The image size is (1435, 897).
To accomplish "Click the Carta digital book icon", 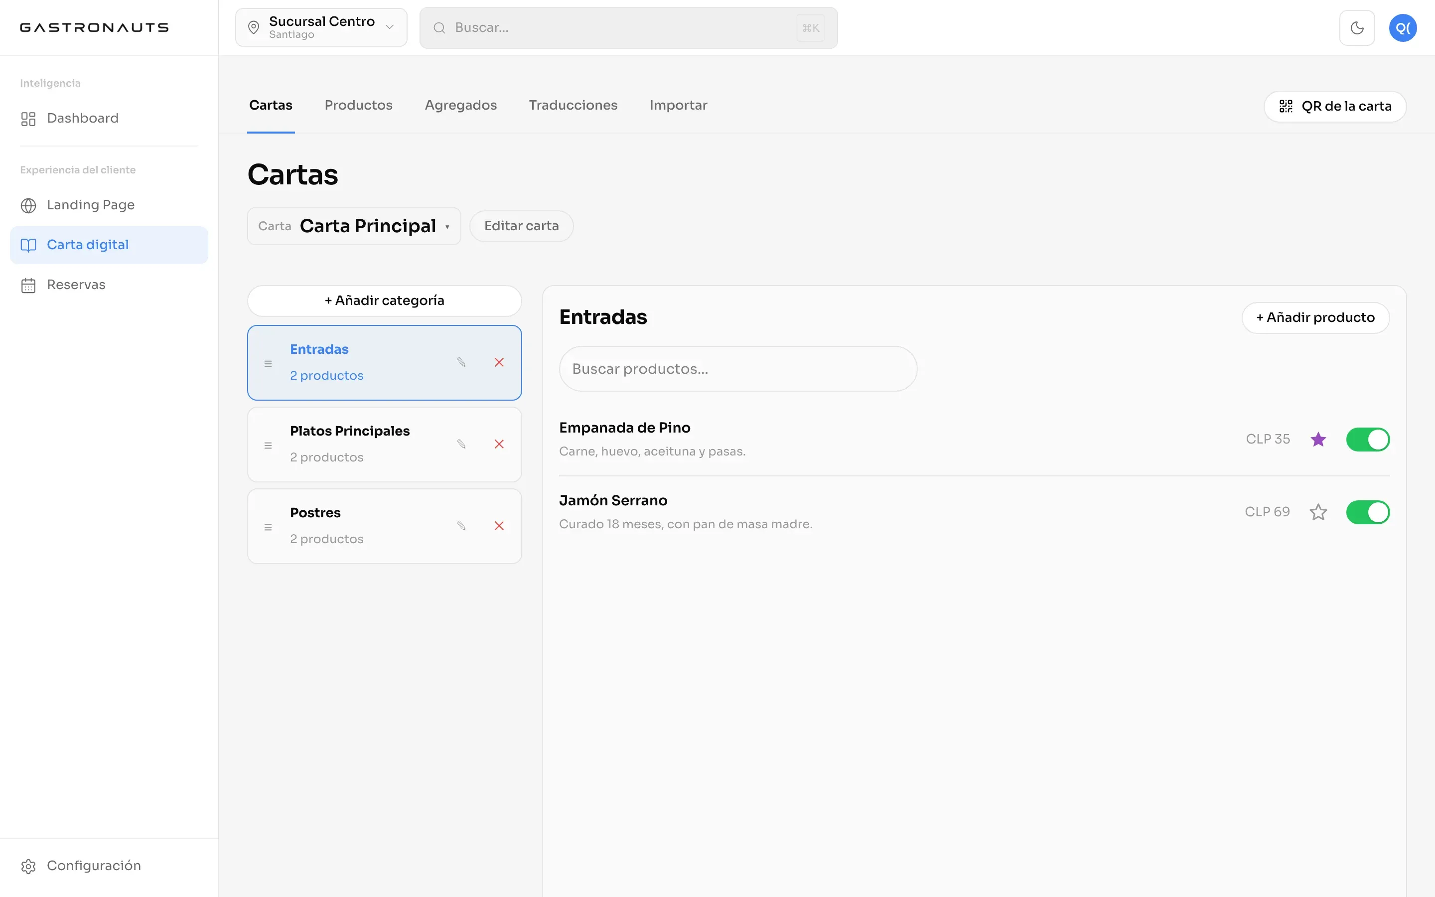I will [x=28, y=245].
